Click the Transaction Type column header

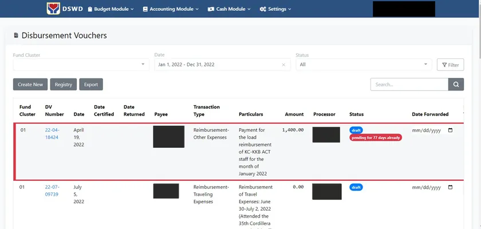(x=207, y=110)
